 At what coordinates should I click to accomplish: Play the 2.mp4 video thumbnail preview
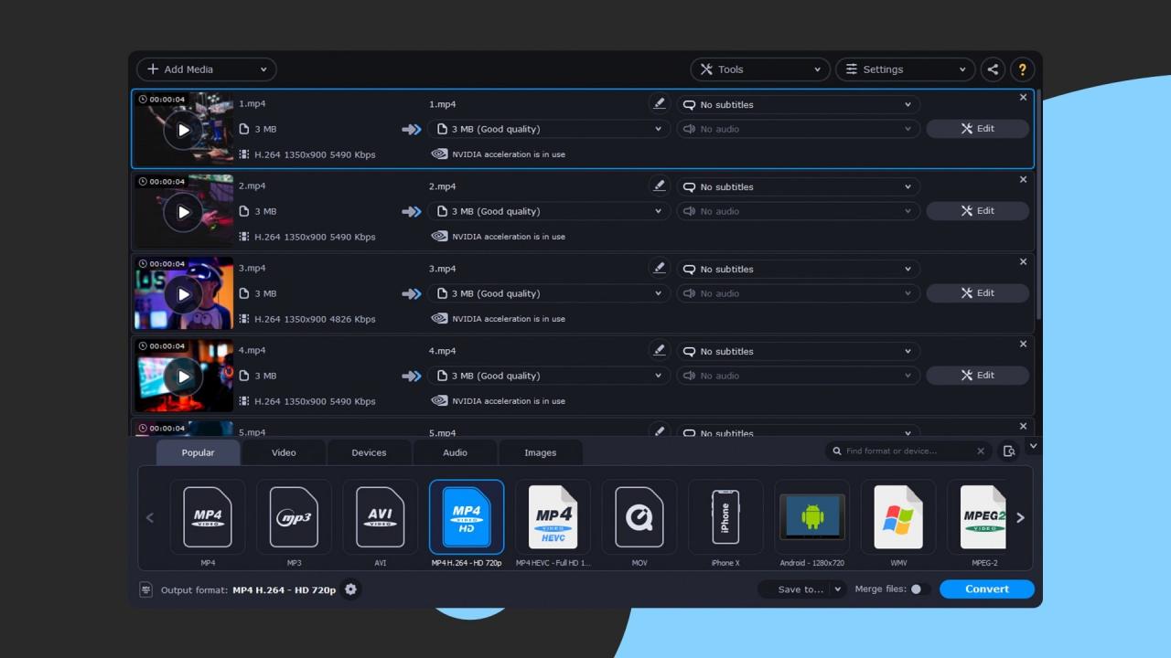click(x=183, y=212)
